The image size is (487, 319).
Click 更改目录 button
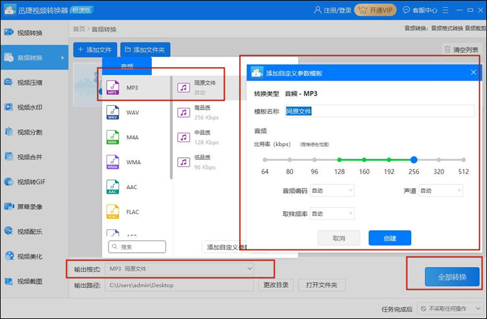[x=276, y=285]
